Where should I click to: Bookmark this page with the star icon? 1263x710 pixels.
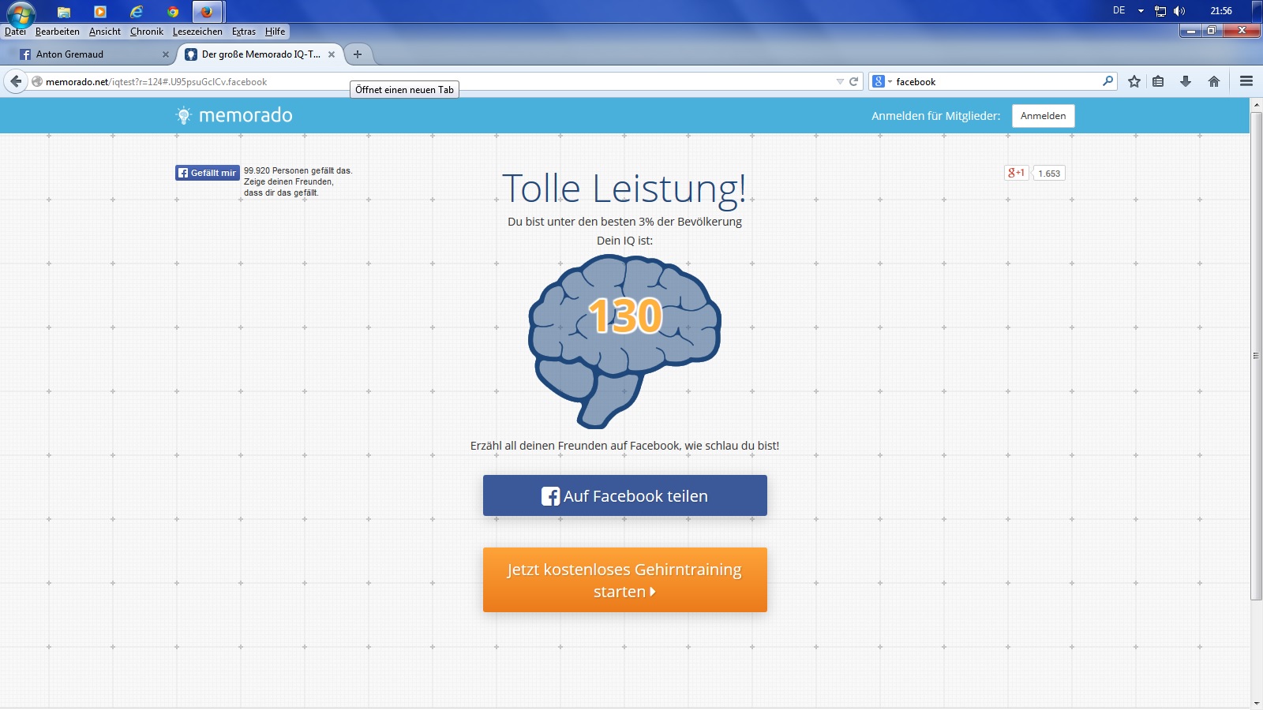(1134, 81)
